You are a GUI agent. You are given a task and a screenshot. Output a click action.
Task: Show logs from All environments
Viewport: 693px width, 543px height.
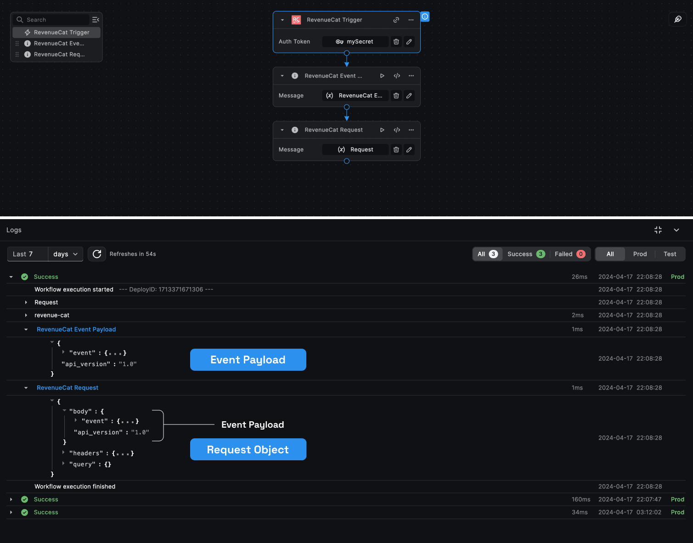coord(610,254)
